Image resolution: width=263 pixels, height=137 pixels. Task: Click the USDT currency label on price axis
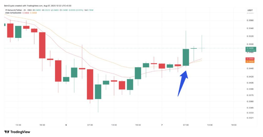click(x=250, y=10)
